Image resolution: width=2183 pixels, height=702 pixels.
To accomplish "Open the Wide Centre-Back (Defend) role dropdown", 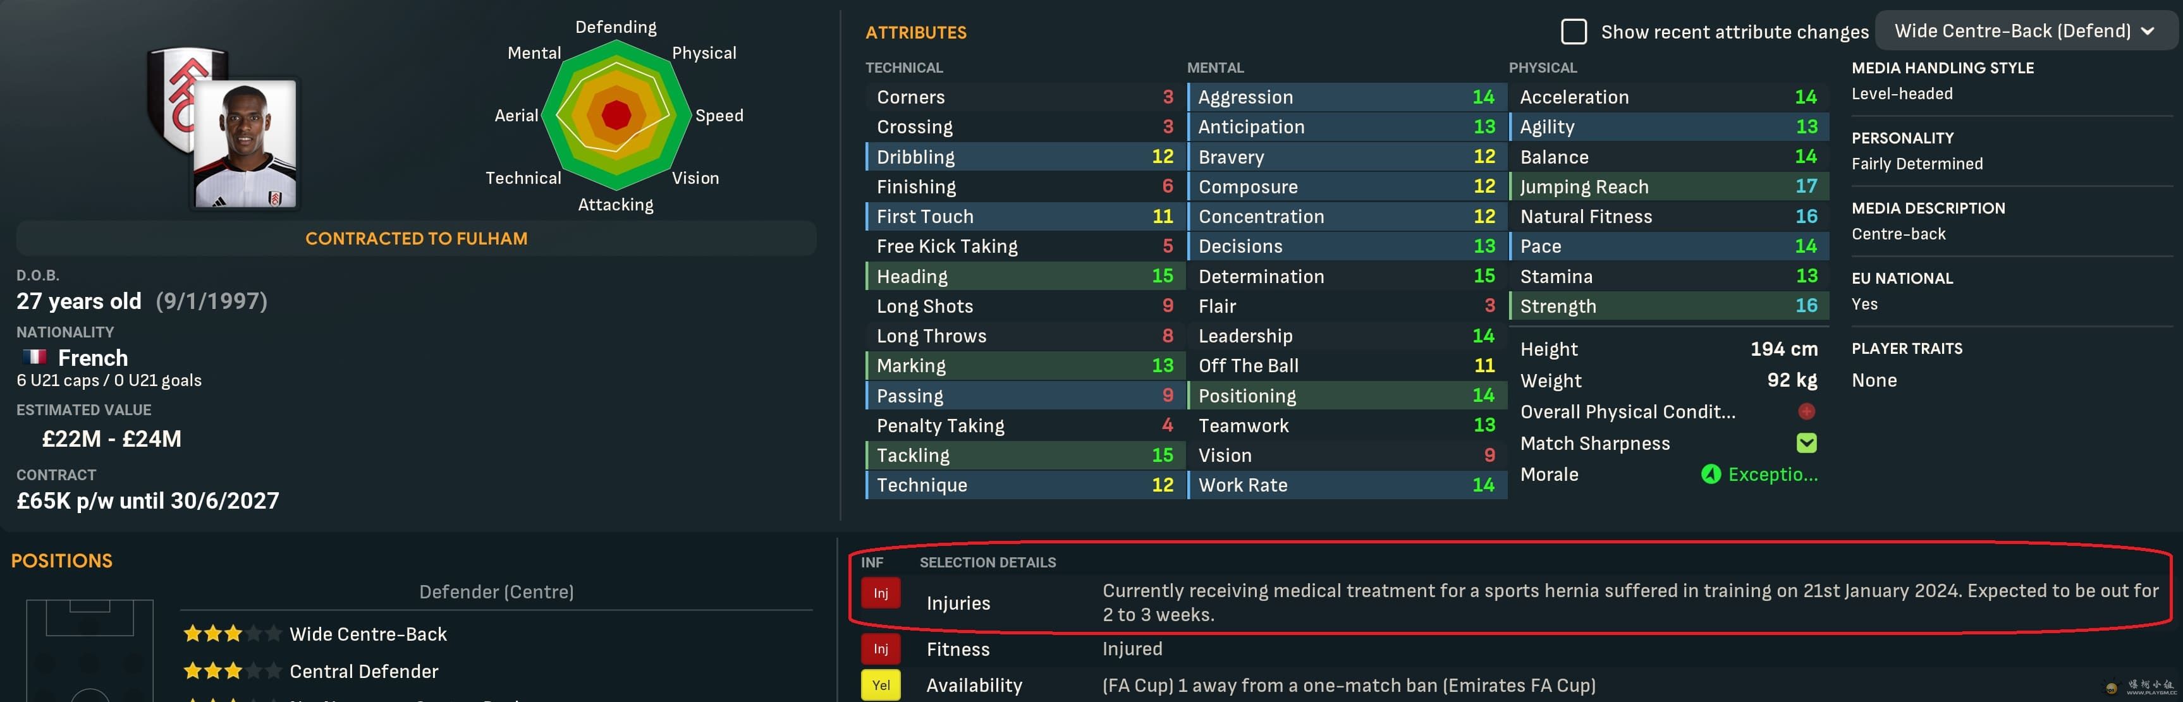I will tap(2024, 32).
